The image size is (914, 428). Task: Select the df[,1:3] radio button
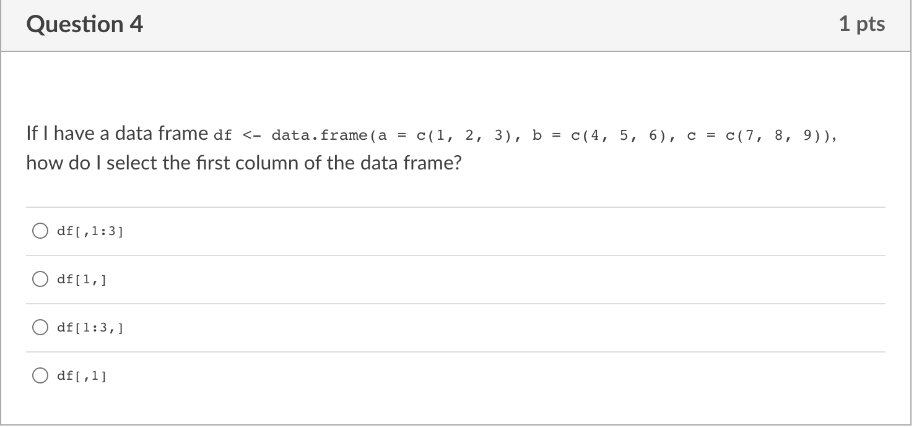click(40, 231)
